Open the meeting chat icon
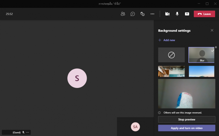This screenshot has width=219, height=136. 133,14
